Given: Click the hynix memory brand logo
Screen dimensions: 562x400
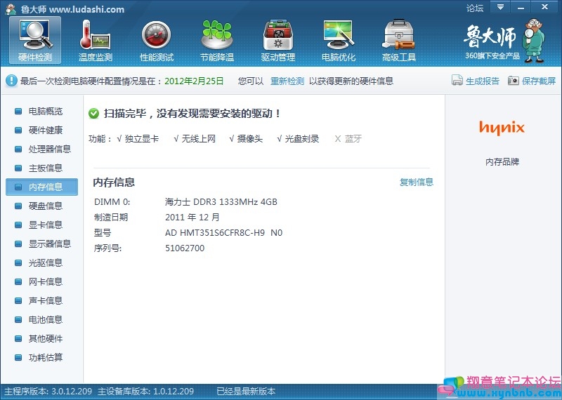Looking at the screenshot, I should 502,128.
